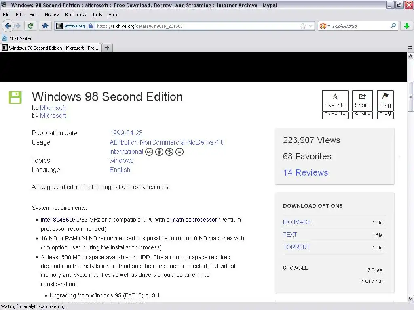Click the Windows 98 Second Edition page title
This screenshot has width=414, height=310.
point(108,97)
